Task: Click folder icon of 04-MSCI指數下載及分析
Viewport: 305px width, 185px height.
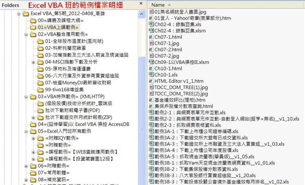Action: [40, 62]
